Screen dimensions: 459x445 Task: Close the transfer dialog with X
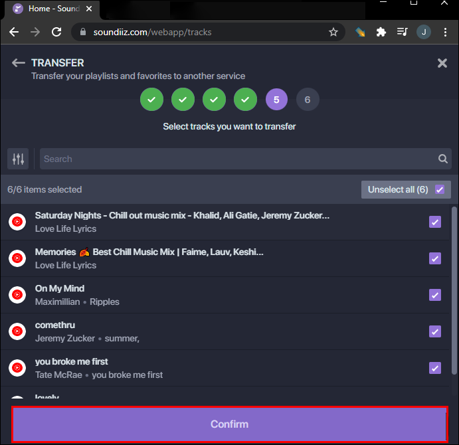442,63
